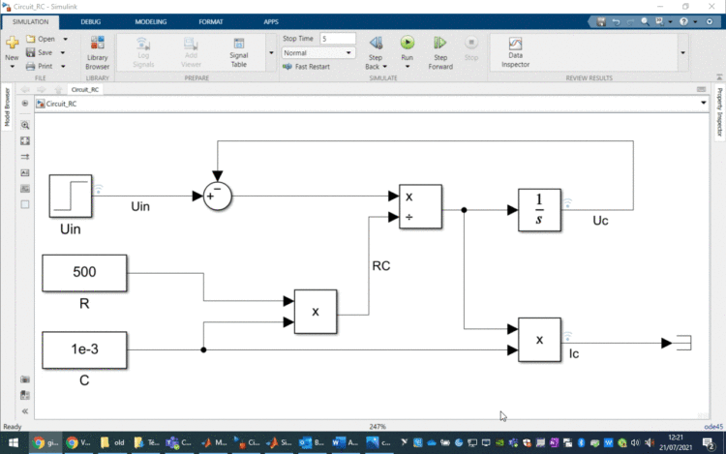Open the Windows Start menu
This screenshot has height=454, width=726.
tap(9, 443)
